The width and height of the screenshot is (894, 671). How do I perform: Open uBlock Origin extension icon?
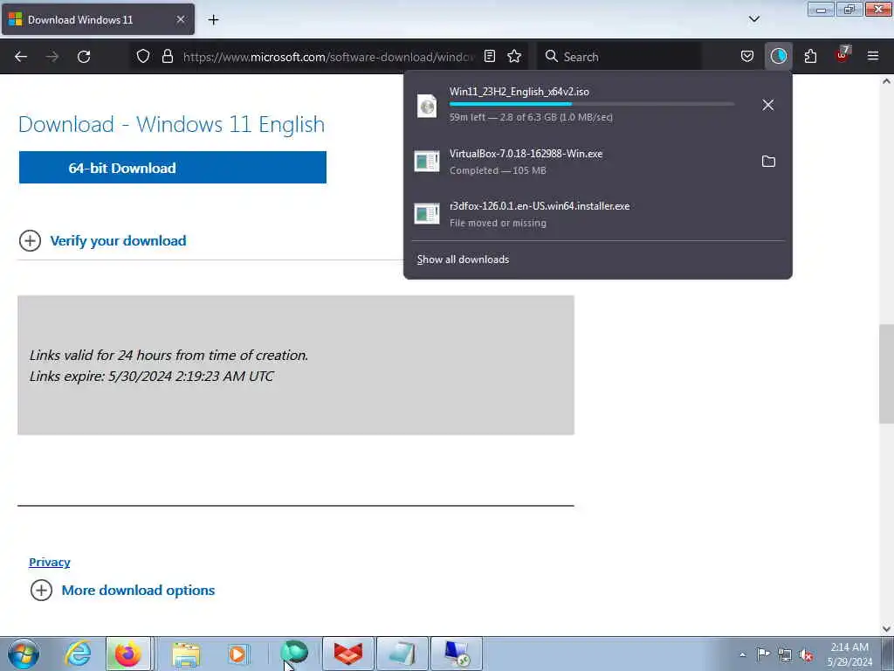click(842, 55)
